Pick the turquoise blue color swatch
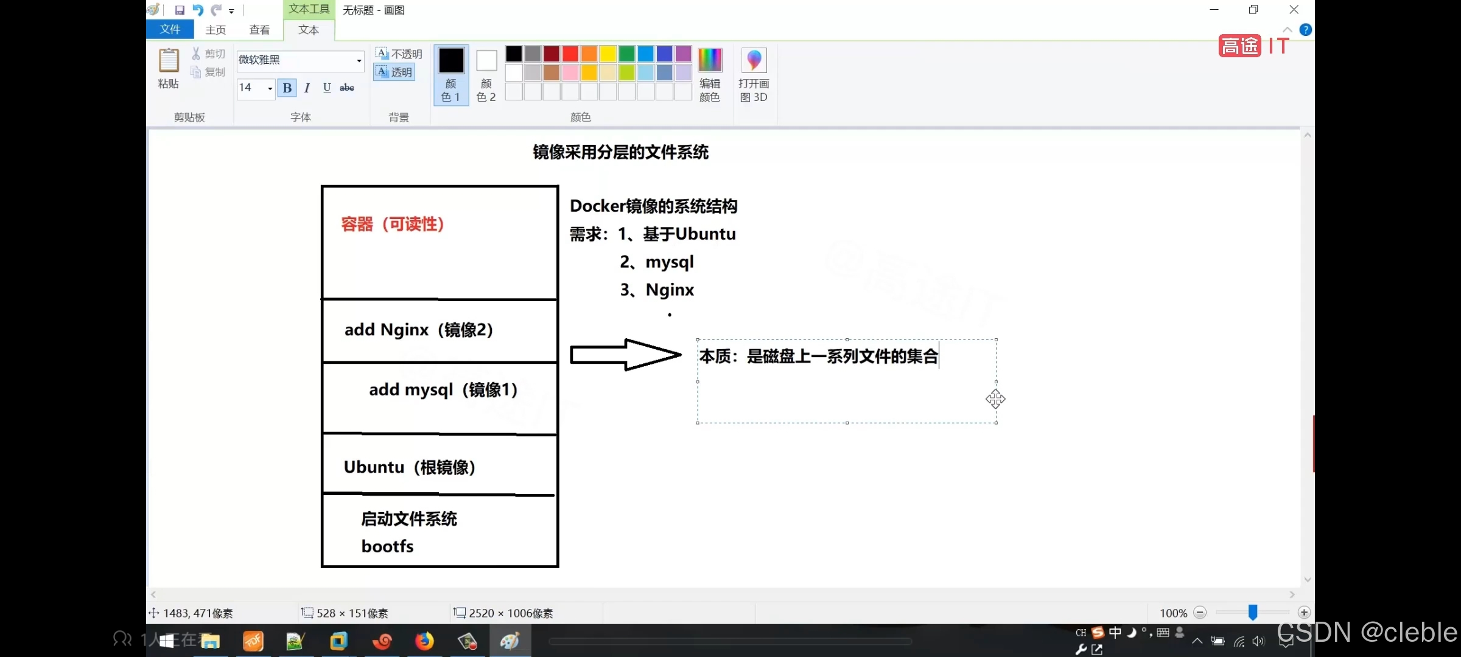This screenshot has height=657, width=1461. [646, 54]
